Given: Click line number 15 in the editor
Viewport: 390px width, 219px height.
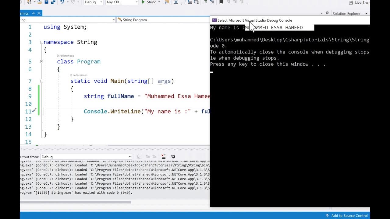Looking at the screenshot, I should (x=28, y=142).
